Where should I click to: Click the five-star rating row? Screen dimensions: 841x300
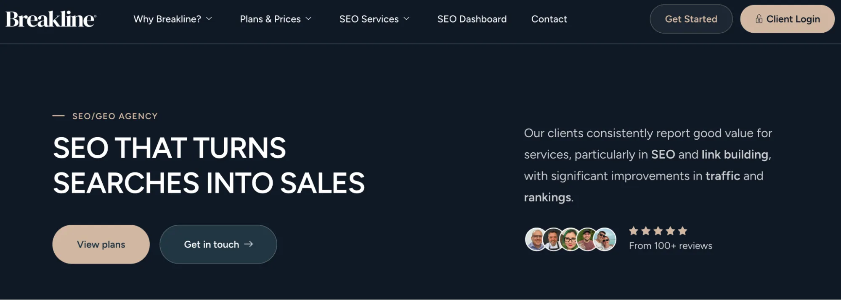[658, 231]
